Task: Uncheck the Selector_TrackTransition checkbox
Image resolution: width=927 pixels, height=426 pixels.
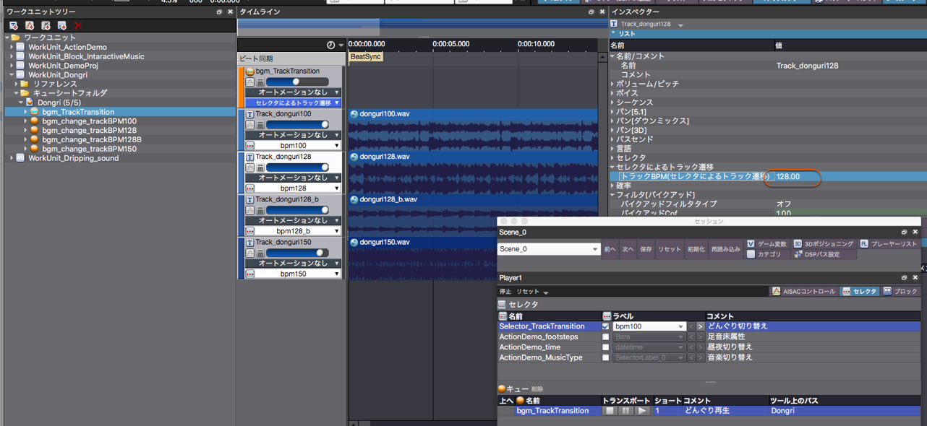Action: [x=606, y=326]
